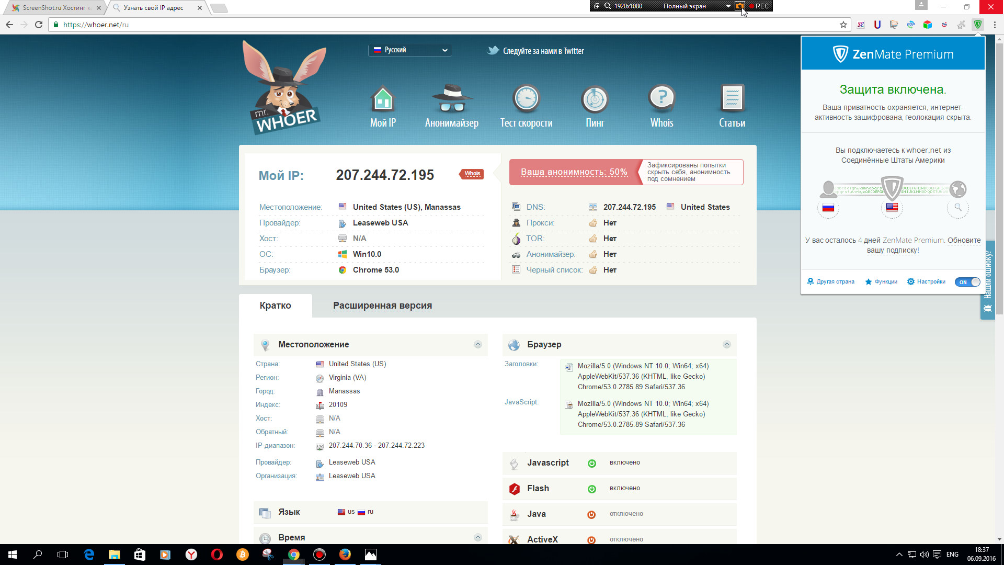This screenshot has width=1004, height=565.
Task: Reload the page with refresh icon
Action: pyautogui.click(x=38, y=25)
